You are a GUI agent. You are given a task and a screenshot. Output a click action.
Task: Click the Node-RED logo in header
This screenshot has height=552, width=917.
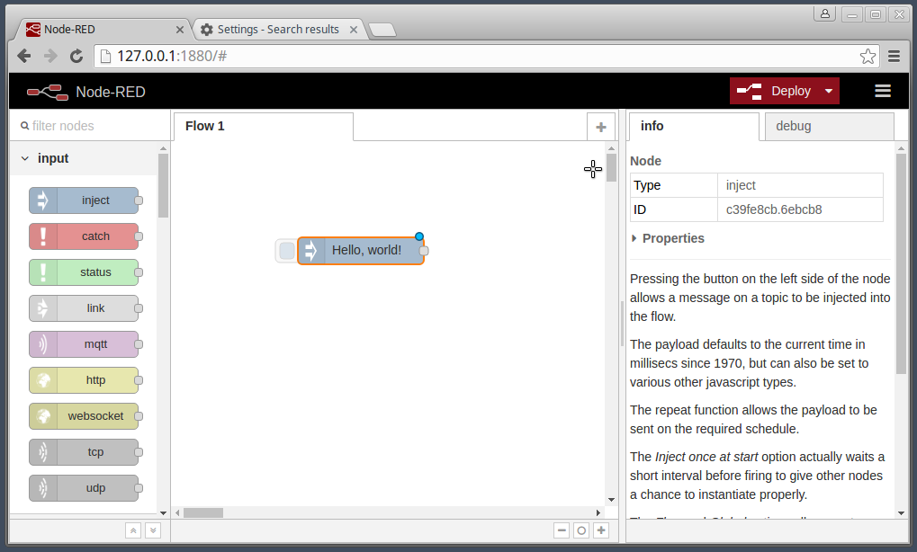coord(86,92)
